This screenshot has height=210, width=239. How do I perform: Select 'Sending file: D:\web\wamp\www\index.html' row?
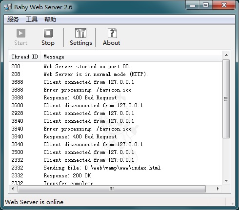click(115, 168)
